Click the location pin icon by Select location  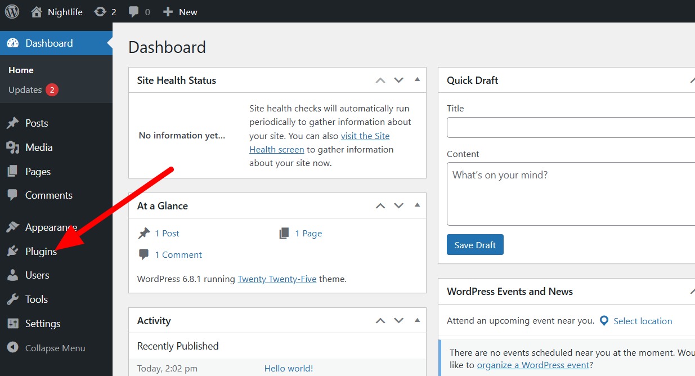[604, 321]
